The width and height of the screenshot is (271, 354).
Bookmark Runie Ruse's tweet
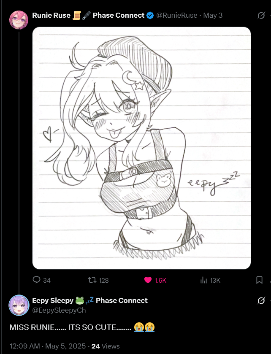tap(259, 280)
